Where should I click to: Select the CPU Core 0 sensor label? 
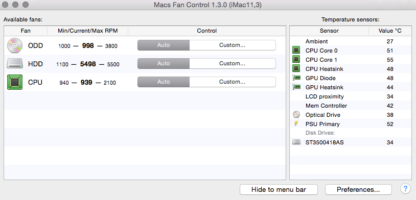(x=321, y=51)
